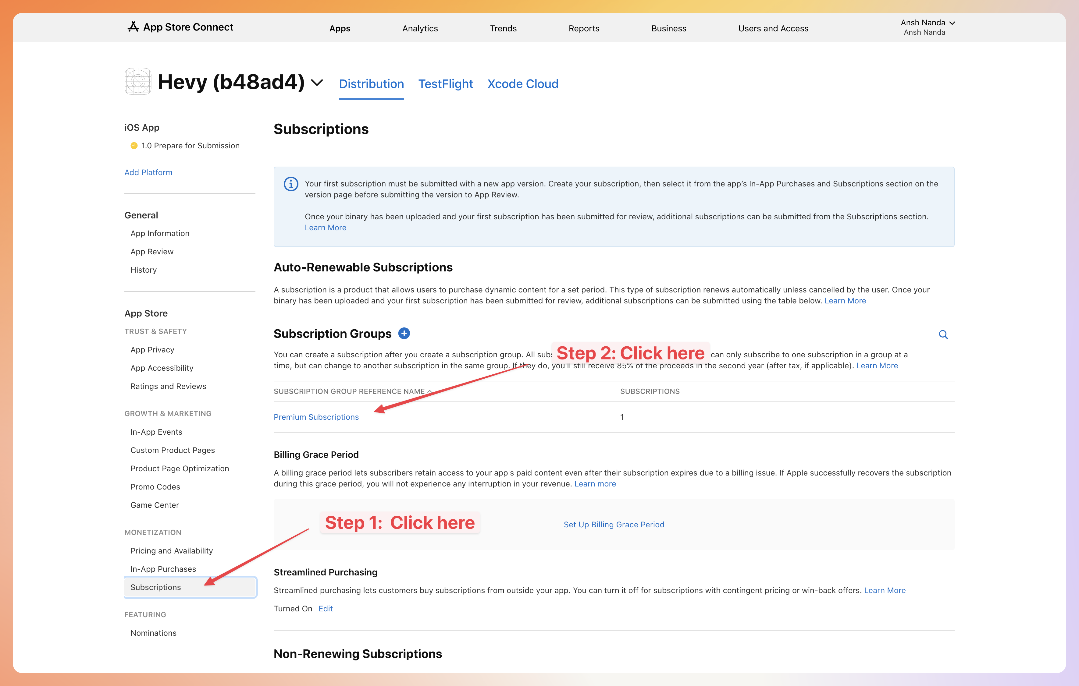Open the Premium Subscriptions group
1079x686 pixels.
[x=316, y=417]
